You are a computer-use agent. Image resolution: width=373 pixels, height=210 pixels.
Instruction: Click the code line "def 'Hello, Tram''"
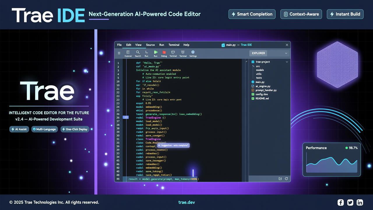point(149,63)
